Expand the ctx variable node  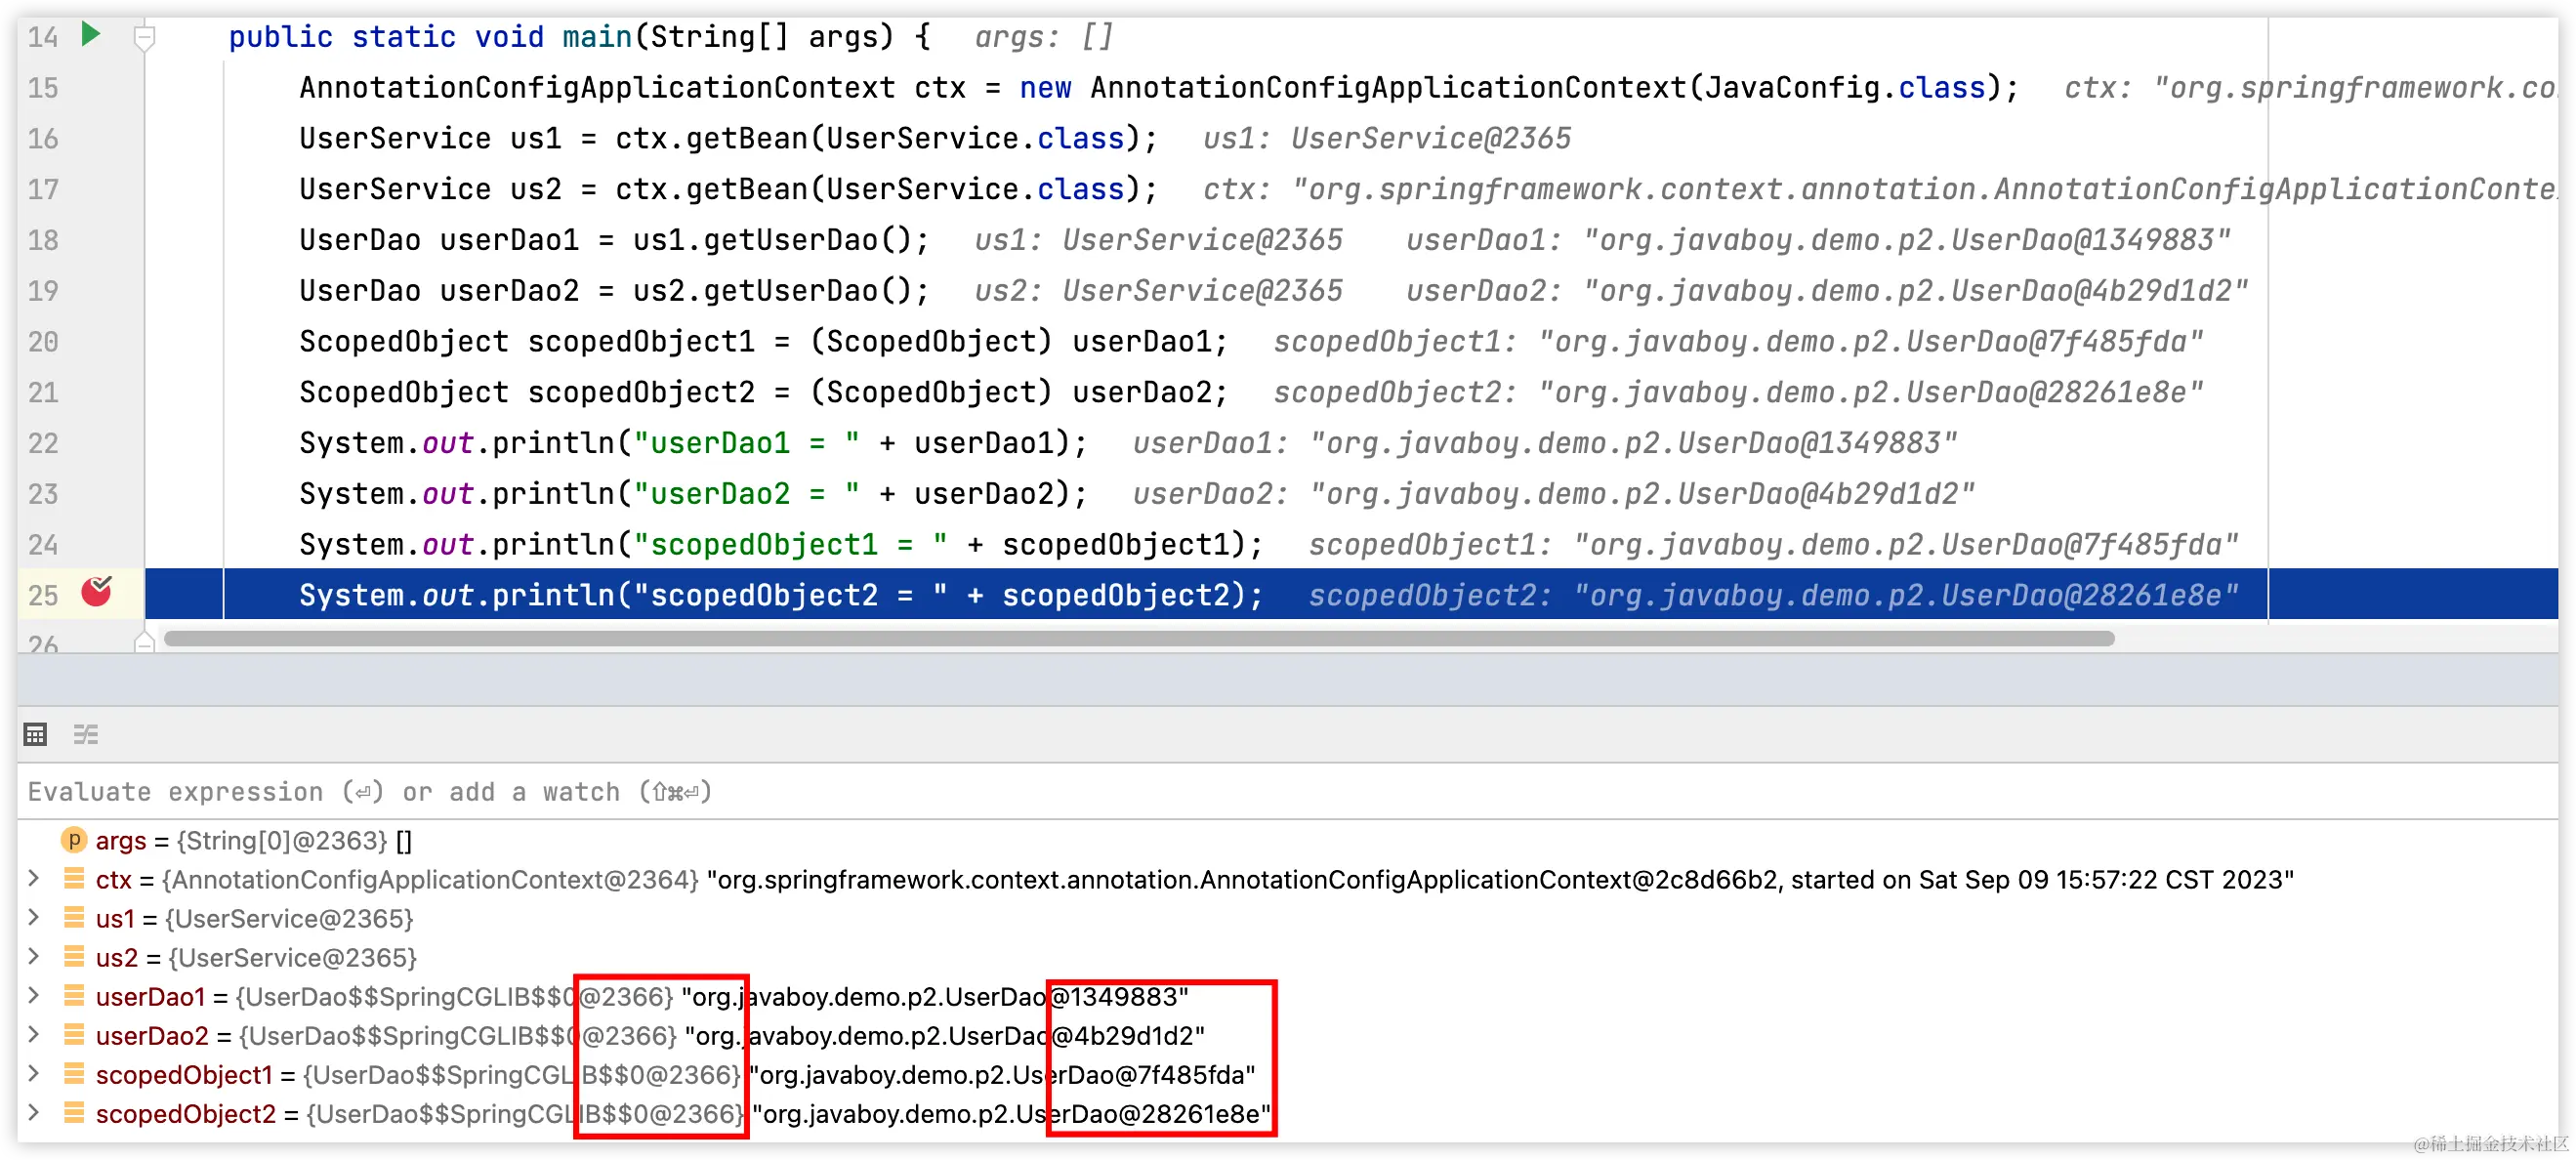tap(33, 879)
